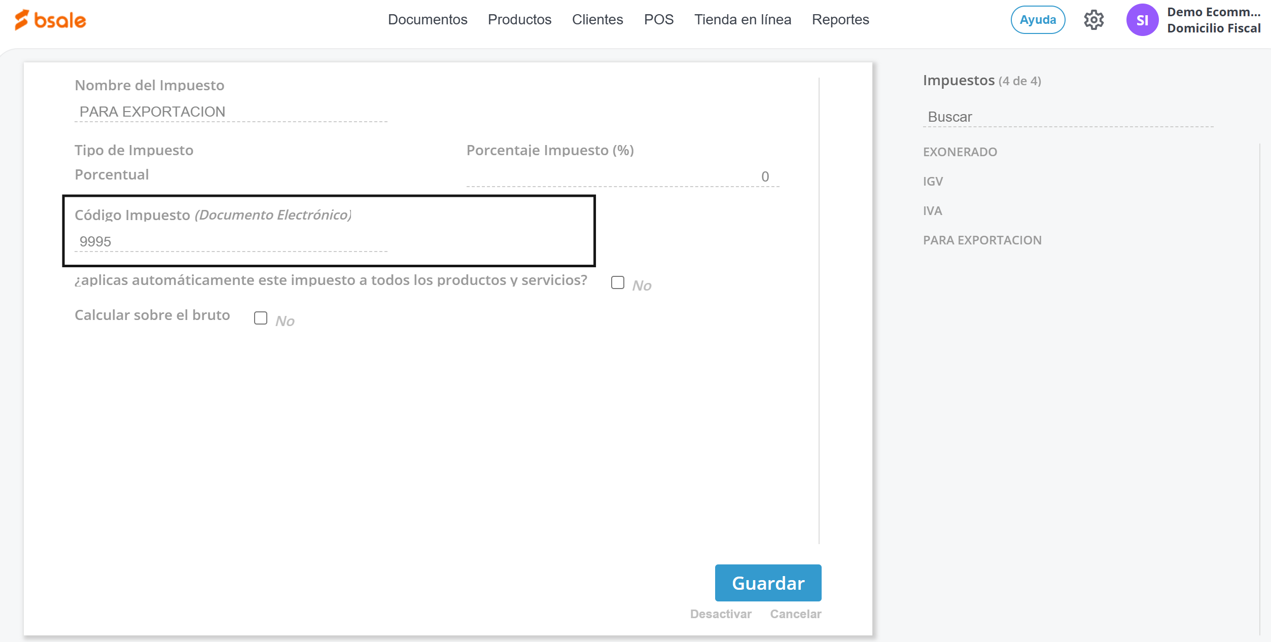Enable Calcular sobre el bruto checkbox
This screenshot has height=642, width=1271.
click(x=260, y=318)
